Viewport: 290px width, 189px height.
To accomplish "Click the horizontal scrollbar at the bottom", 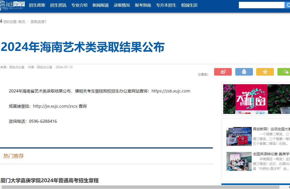I will pyautogui.click(x=126, y=187).
